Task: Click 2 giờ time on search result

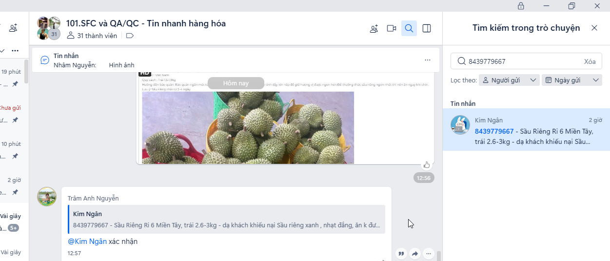Action: click(x=595, y=120)
